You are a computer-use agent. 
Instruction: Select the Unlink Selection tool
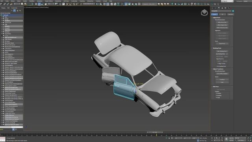(x=8, y=4)
